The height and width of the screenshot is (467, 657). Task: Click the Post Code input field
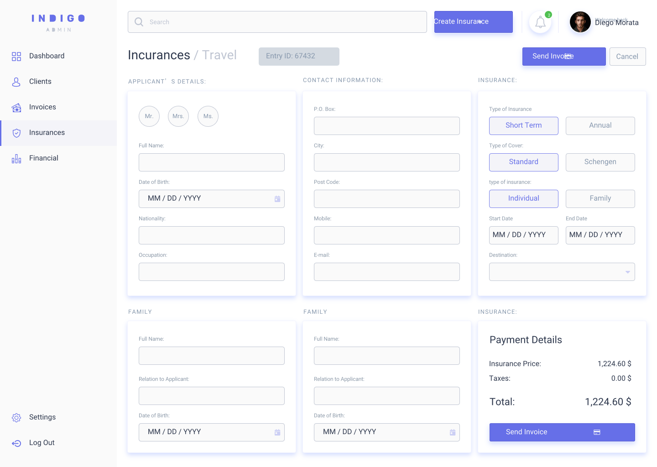(387, 199)
